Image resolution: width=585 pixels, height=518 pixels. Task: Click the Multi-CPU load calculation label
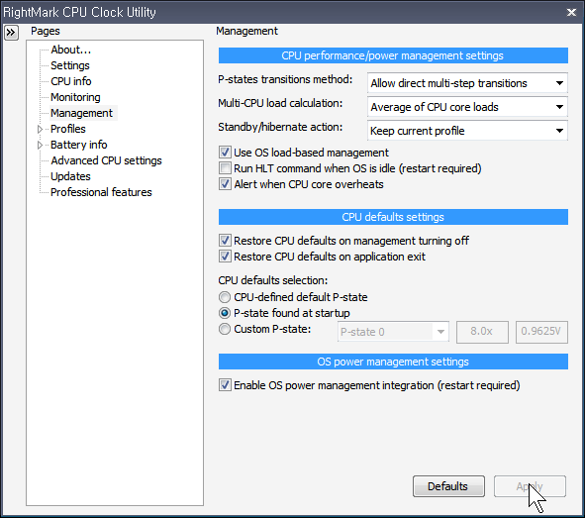[x=280, y=103]
